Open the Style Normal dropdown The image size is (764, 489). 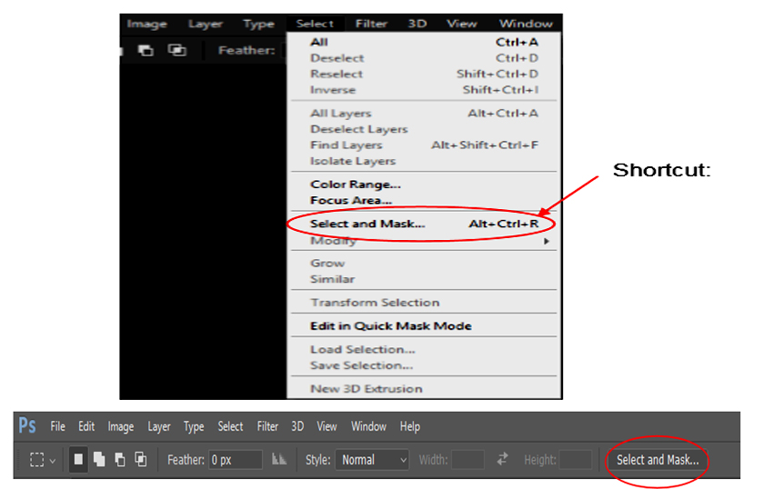(372, 460)
